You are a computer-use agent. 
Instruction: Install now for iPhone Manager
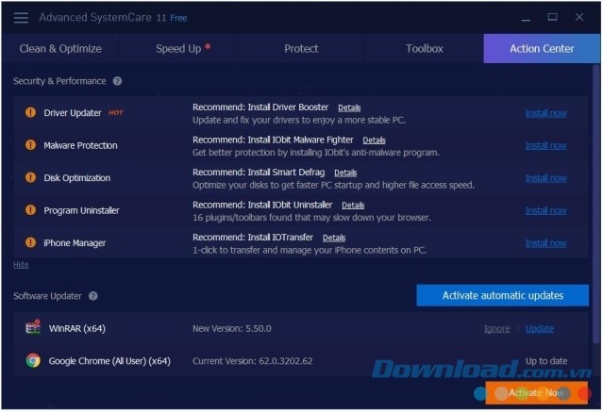coord(545,243)
